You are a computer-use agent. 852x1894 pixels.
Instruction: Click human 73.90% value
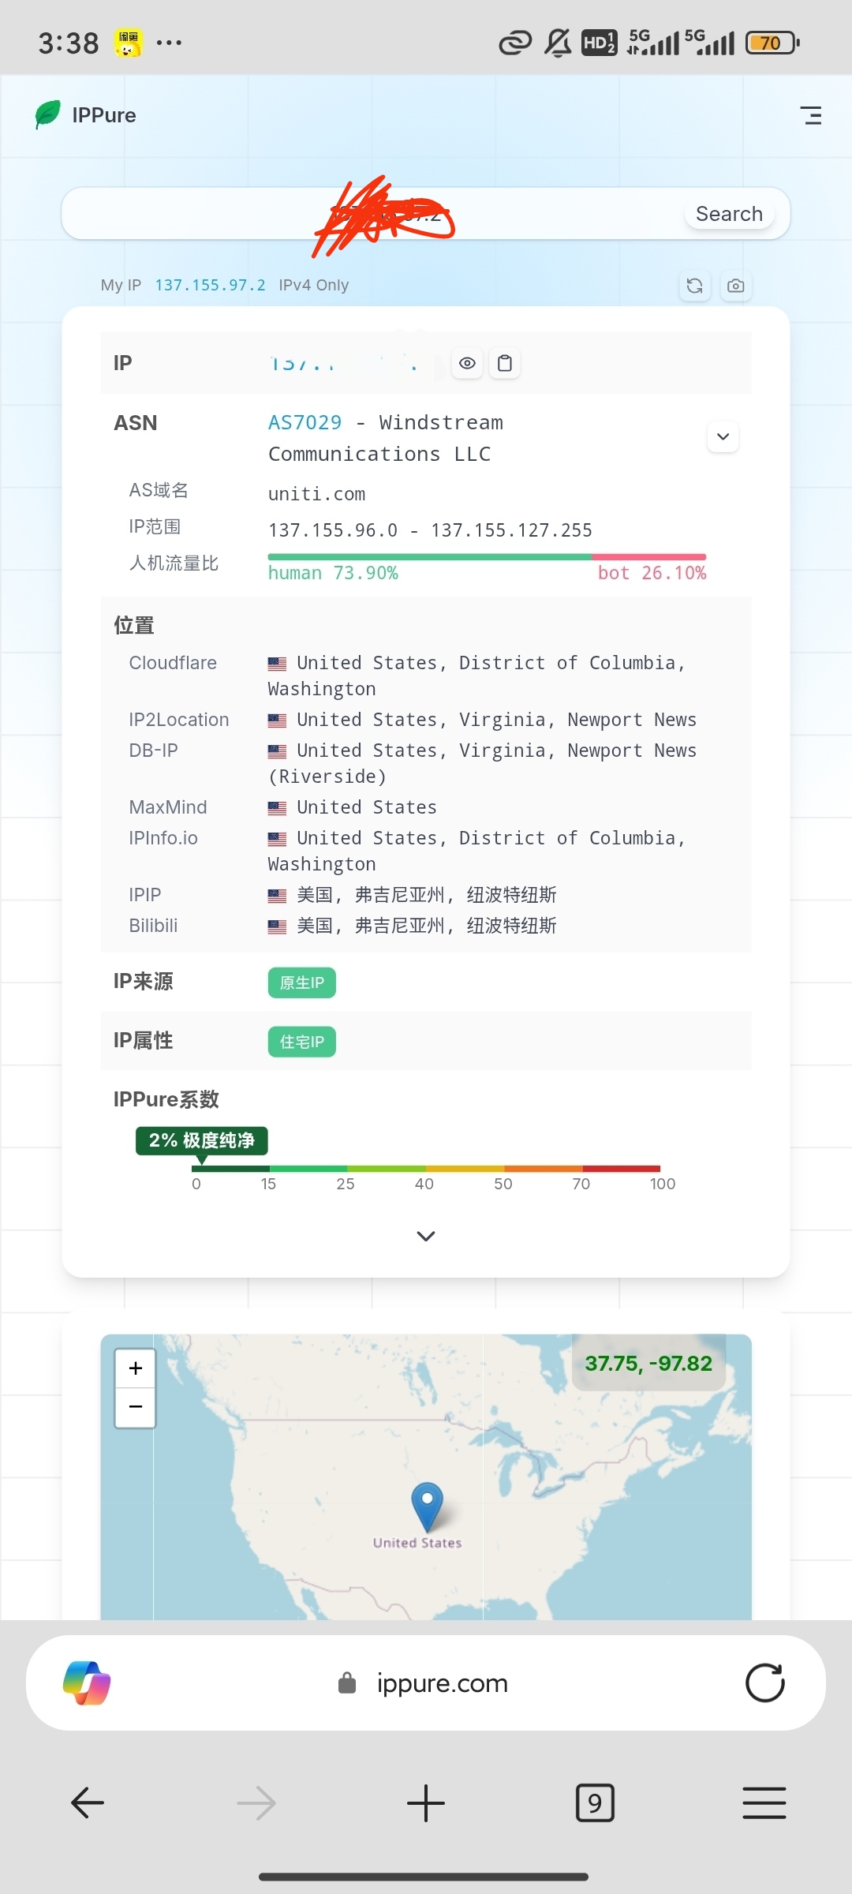(x=333, y=573)
